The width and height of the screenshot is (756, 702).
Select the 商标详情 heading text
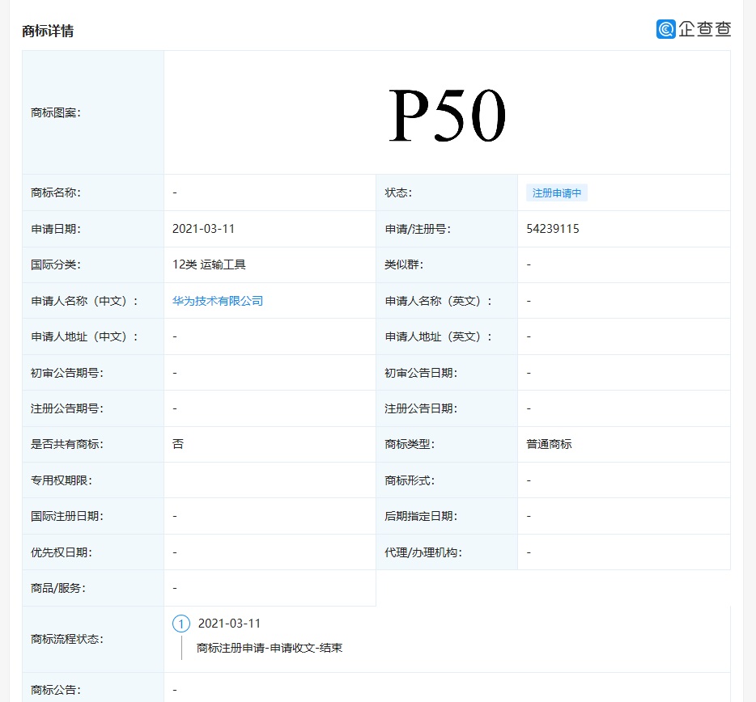coord(48,32)
